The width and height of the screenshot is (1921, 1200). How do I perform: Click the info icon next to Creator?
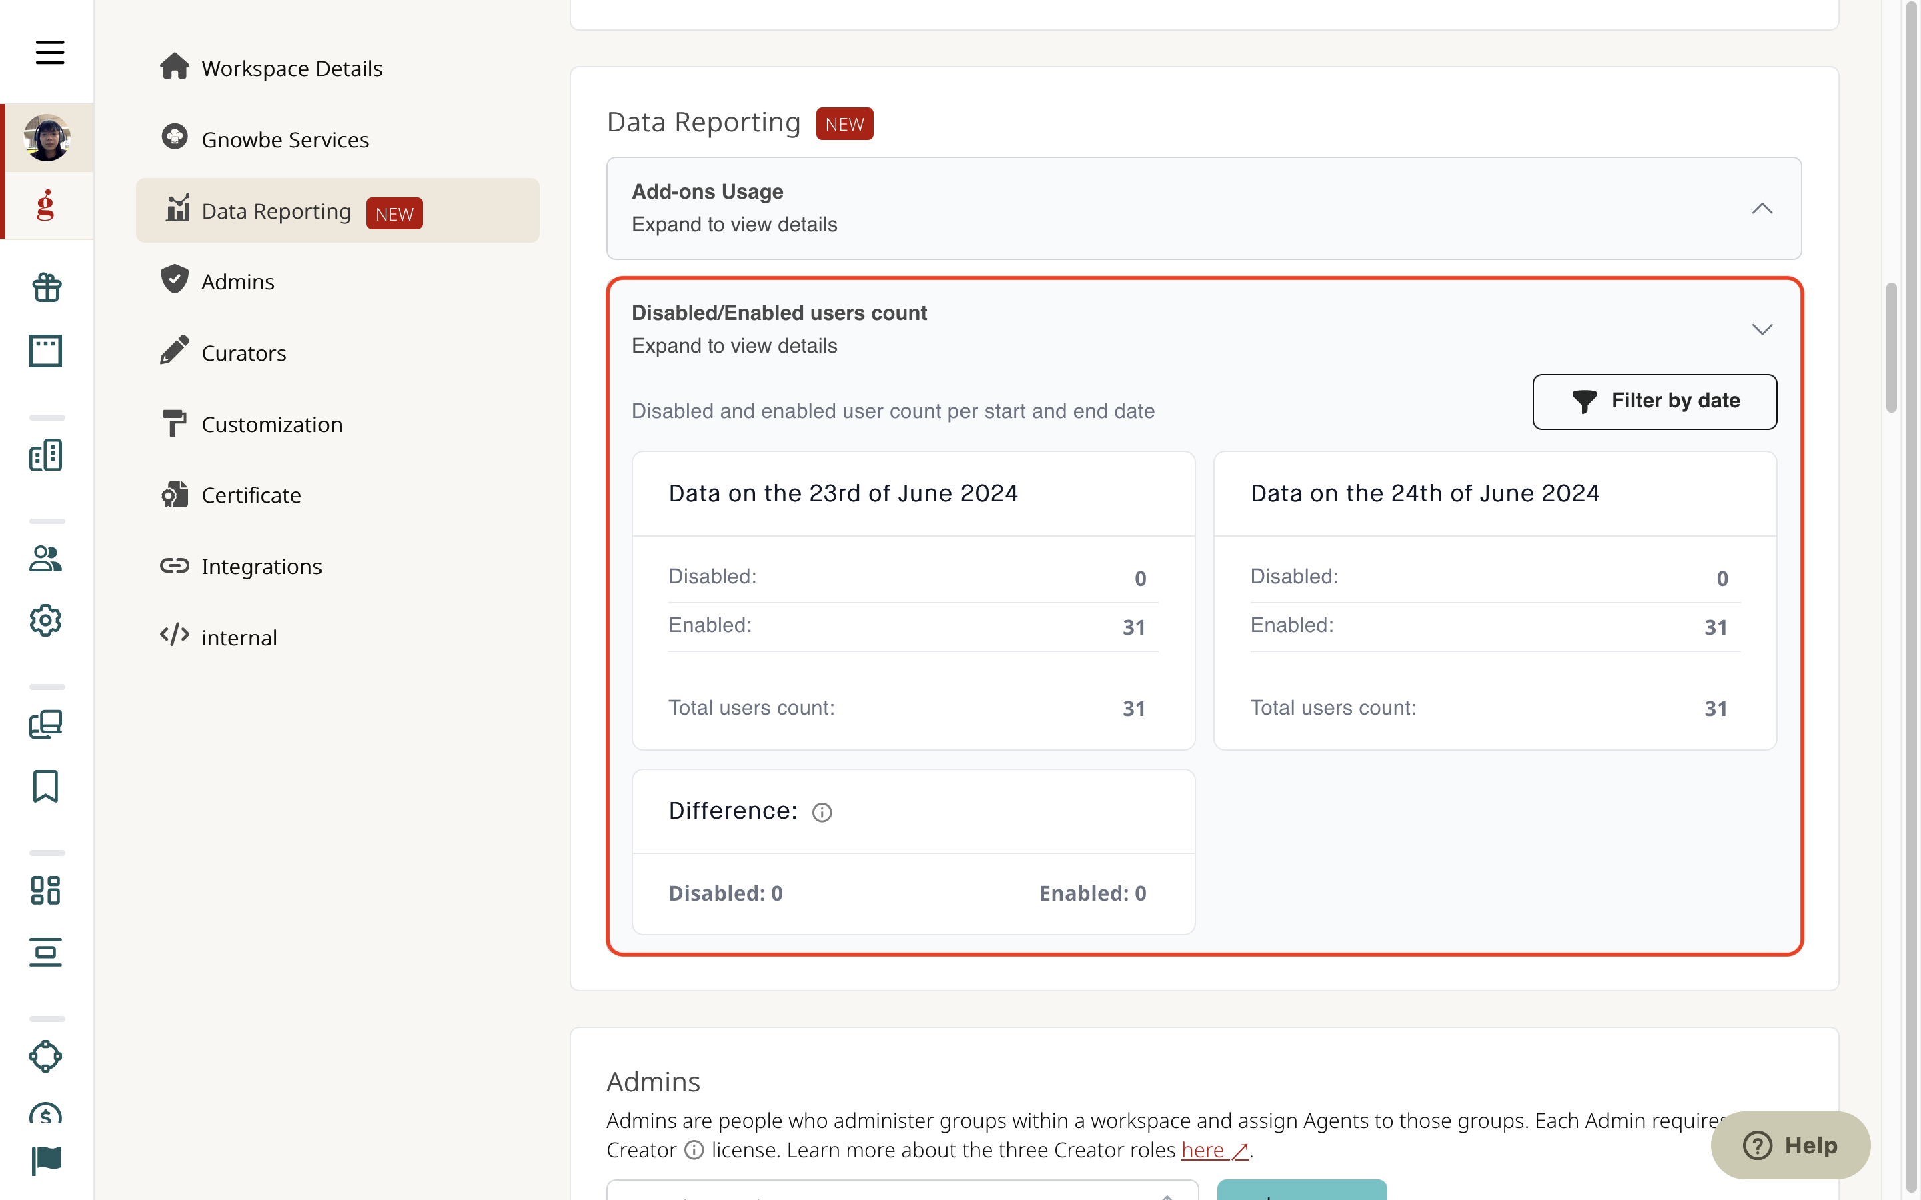tap(694, 1150)
